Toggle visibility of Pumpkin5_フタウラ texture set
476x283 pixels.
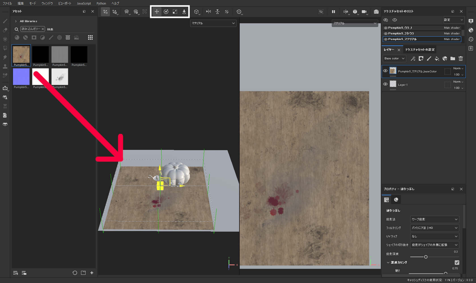point(386,33)
